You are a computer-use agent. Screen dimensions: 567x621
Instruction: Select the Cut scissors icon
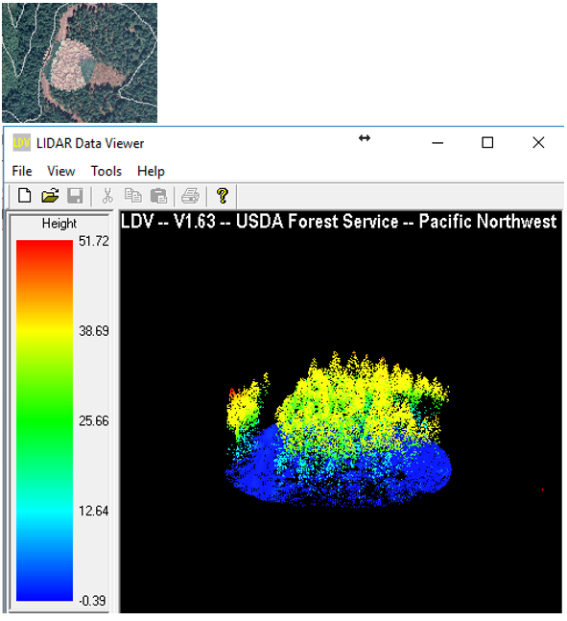(x=107, y=196)
